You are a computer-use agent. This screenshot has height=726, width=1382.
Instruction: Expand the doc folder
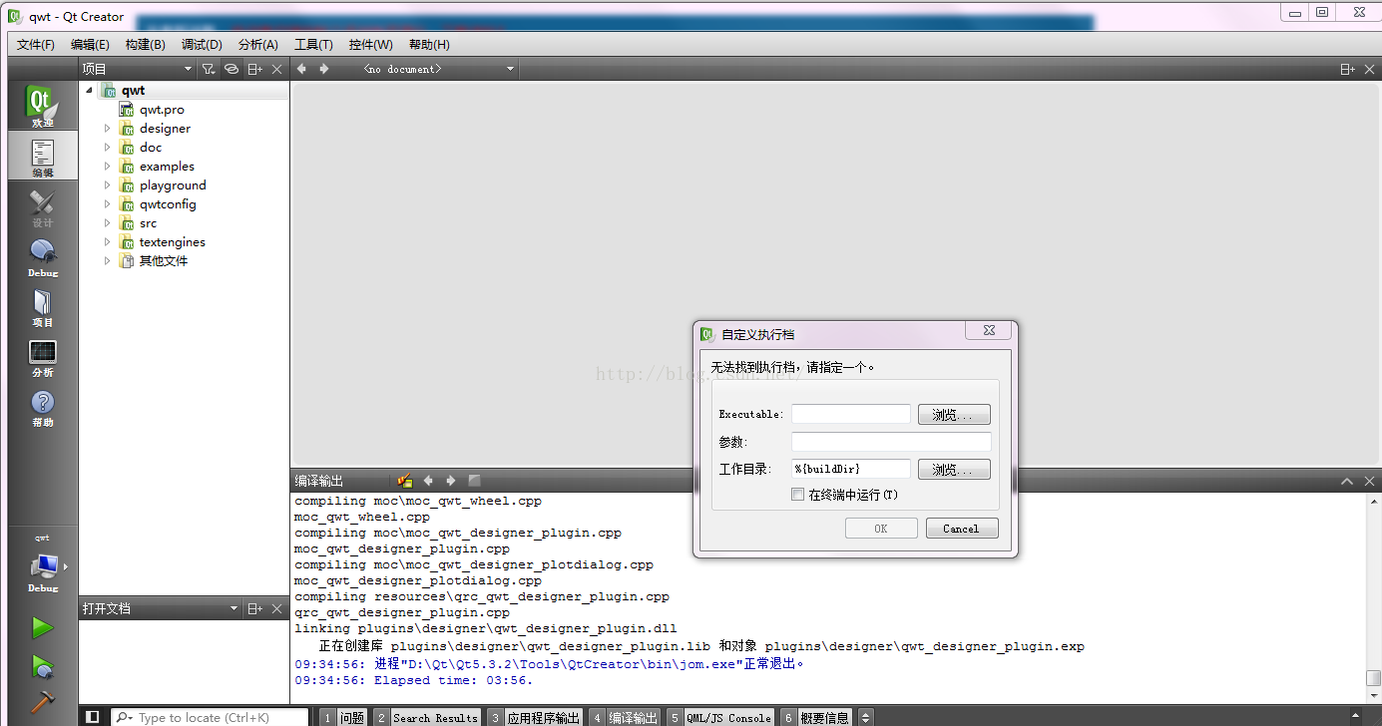[108, 148]
